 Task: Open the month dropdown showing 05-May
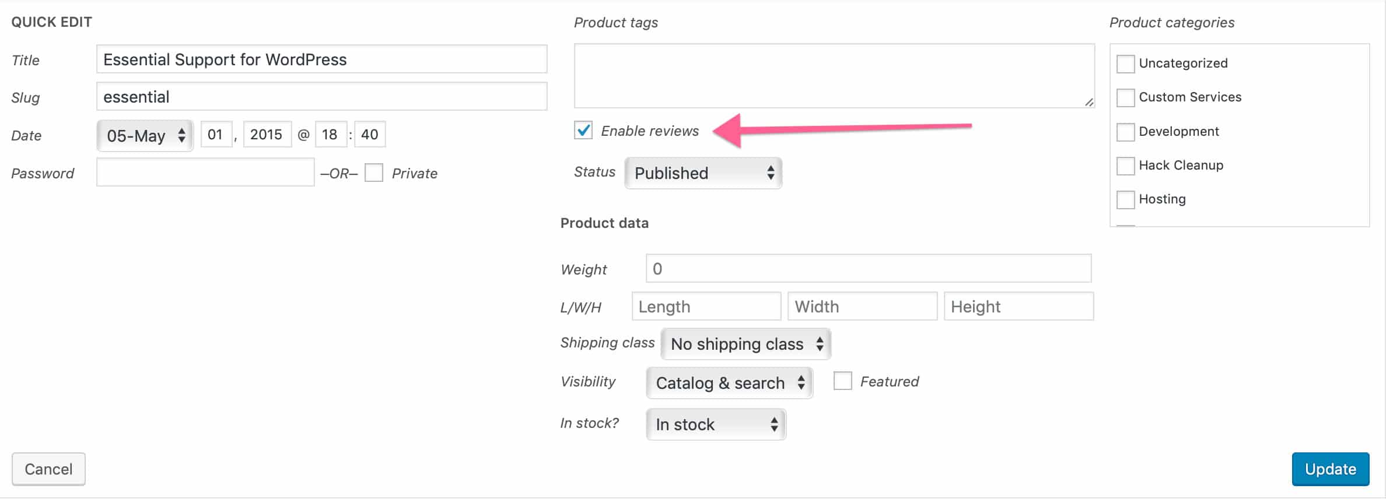[x=145, y=136]
